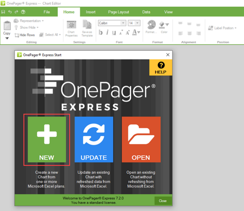Switch to the Home tab
Image resolution: width=244 pixels, height=211 pixels.
click(69, 12)
